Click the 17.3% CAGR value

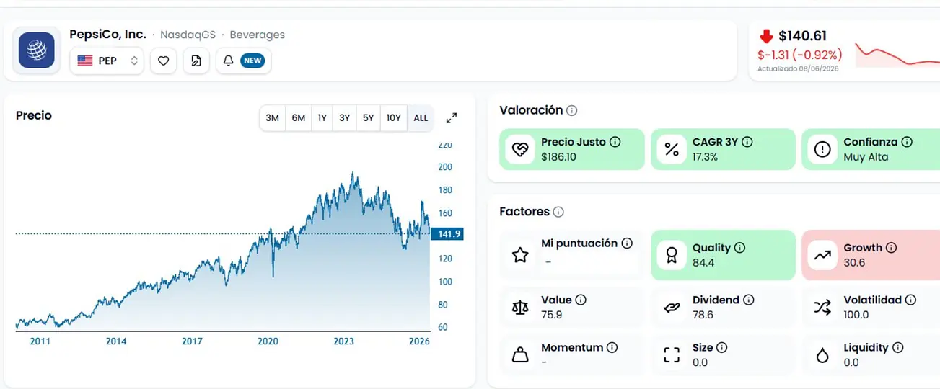pos(705,157)
